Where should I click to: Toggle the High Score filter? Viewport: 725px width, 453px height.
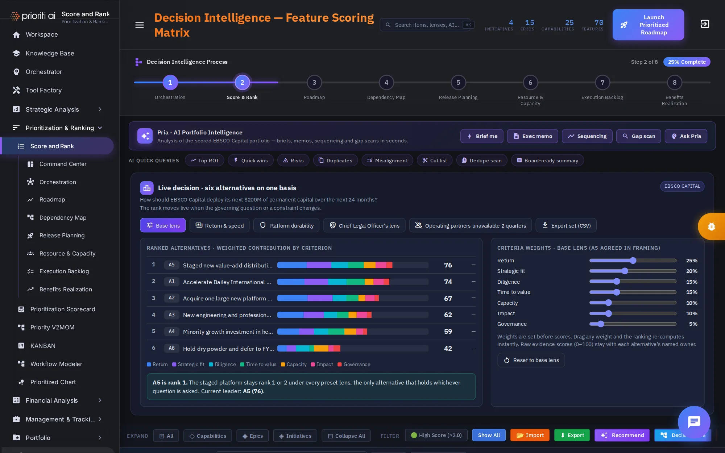[436, 435]
